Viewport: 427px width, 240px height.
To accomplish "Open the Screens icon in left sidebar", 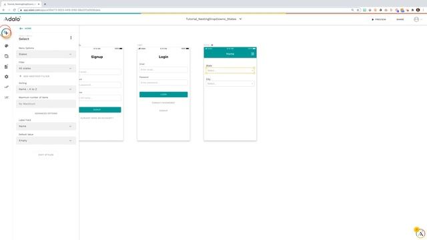I will [7, 56].
